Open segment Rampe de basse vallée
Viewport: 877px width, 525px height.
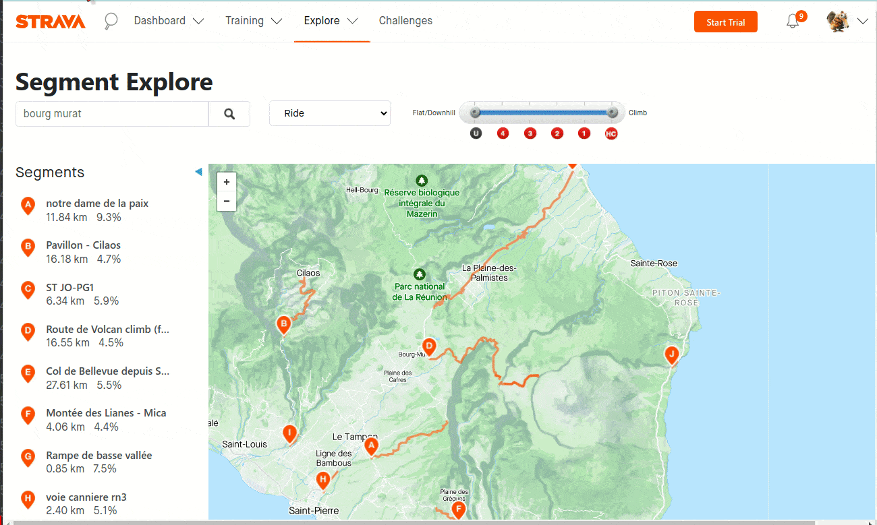click(99, 455)
